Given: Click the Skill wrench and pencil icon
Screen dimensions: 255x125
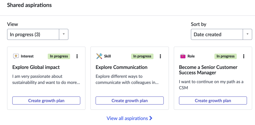Looking at the screenshot, I should click(x=99, y=56).
